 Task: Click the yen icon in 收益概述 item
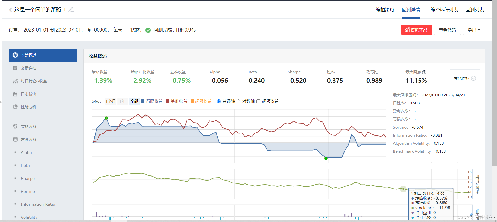point(15,55)
